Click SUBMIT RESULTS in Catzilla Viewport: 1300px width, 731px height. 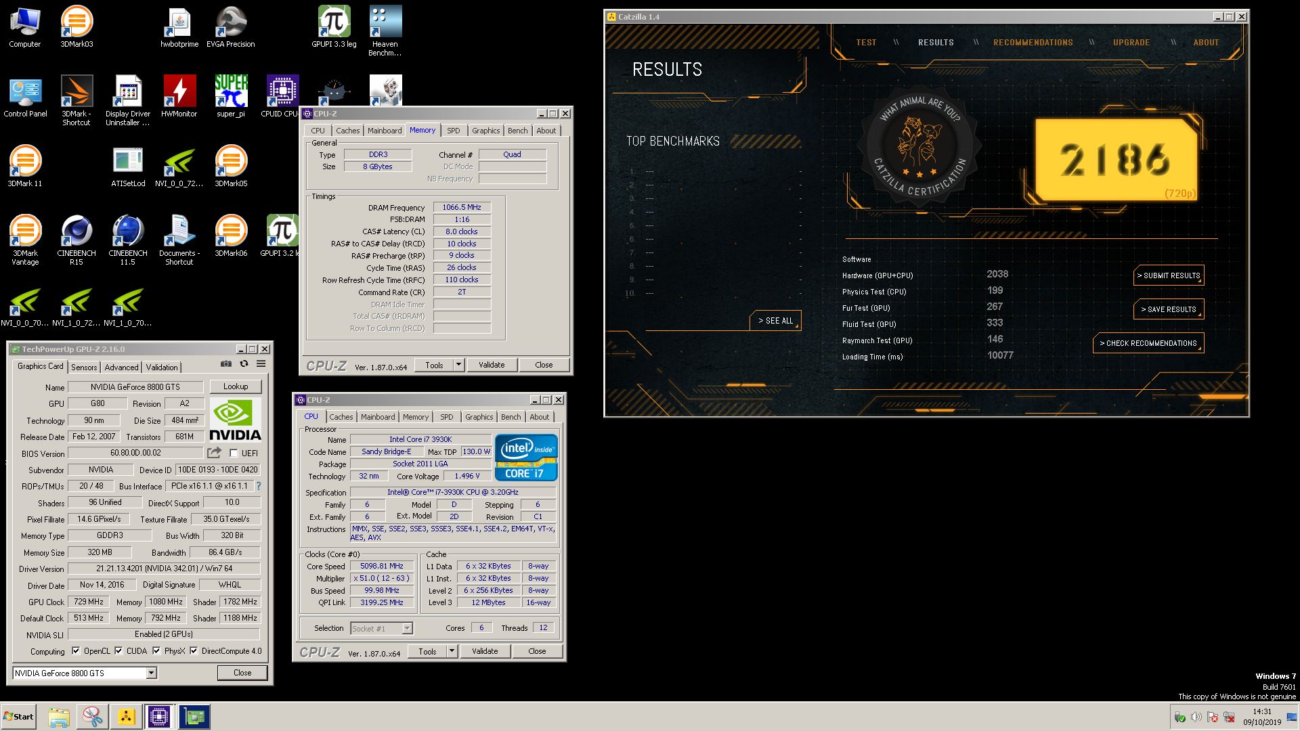(x=1169, y=275)
